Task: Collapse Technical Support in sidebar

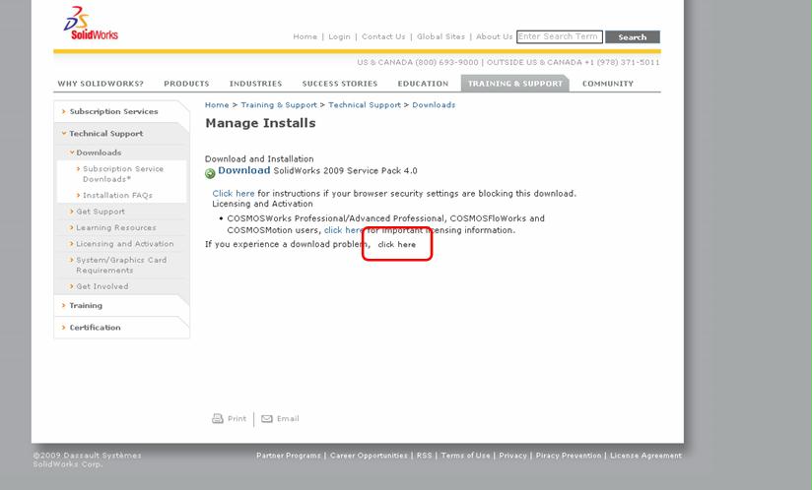Action: pos(105,134)
